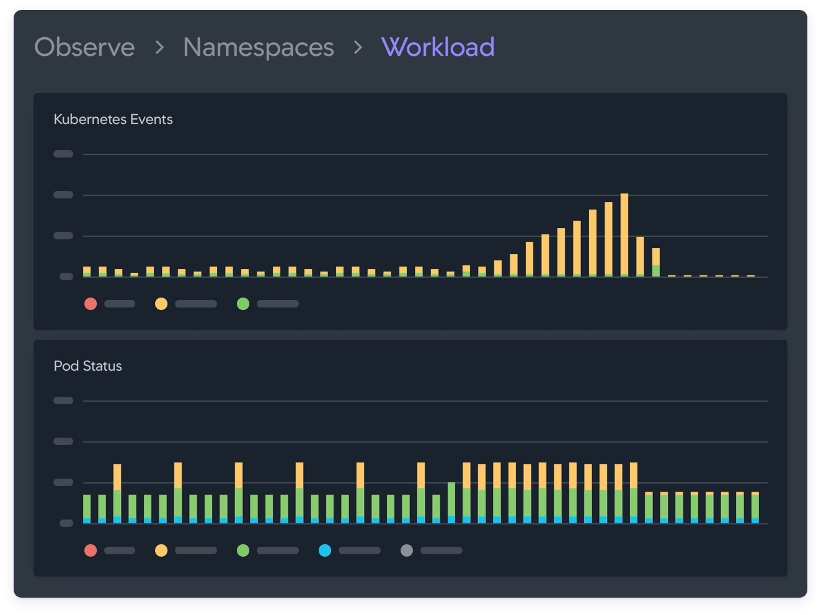Toggle blue legend dot in Pod Status
The image size is (821, 615).
click(325, 551)
